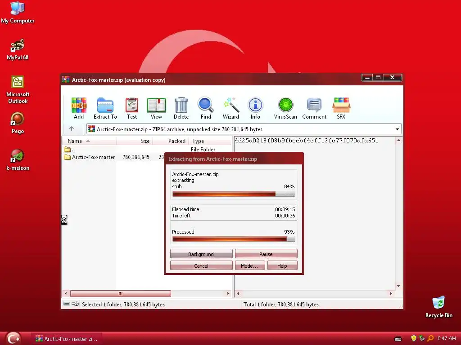This screenshot has height=345, width=461.
Task: Click the 8:47 AM taskbar clock
Action: pyautogui.click(x=447, y=338)
